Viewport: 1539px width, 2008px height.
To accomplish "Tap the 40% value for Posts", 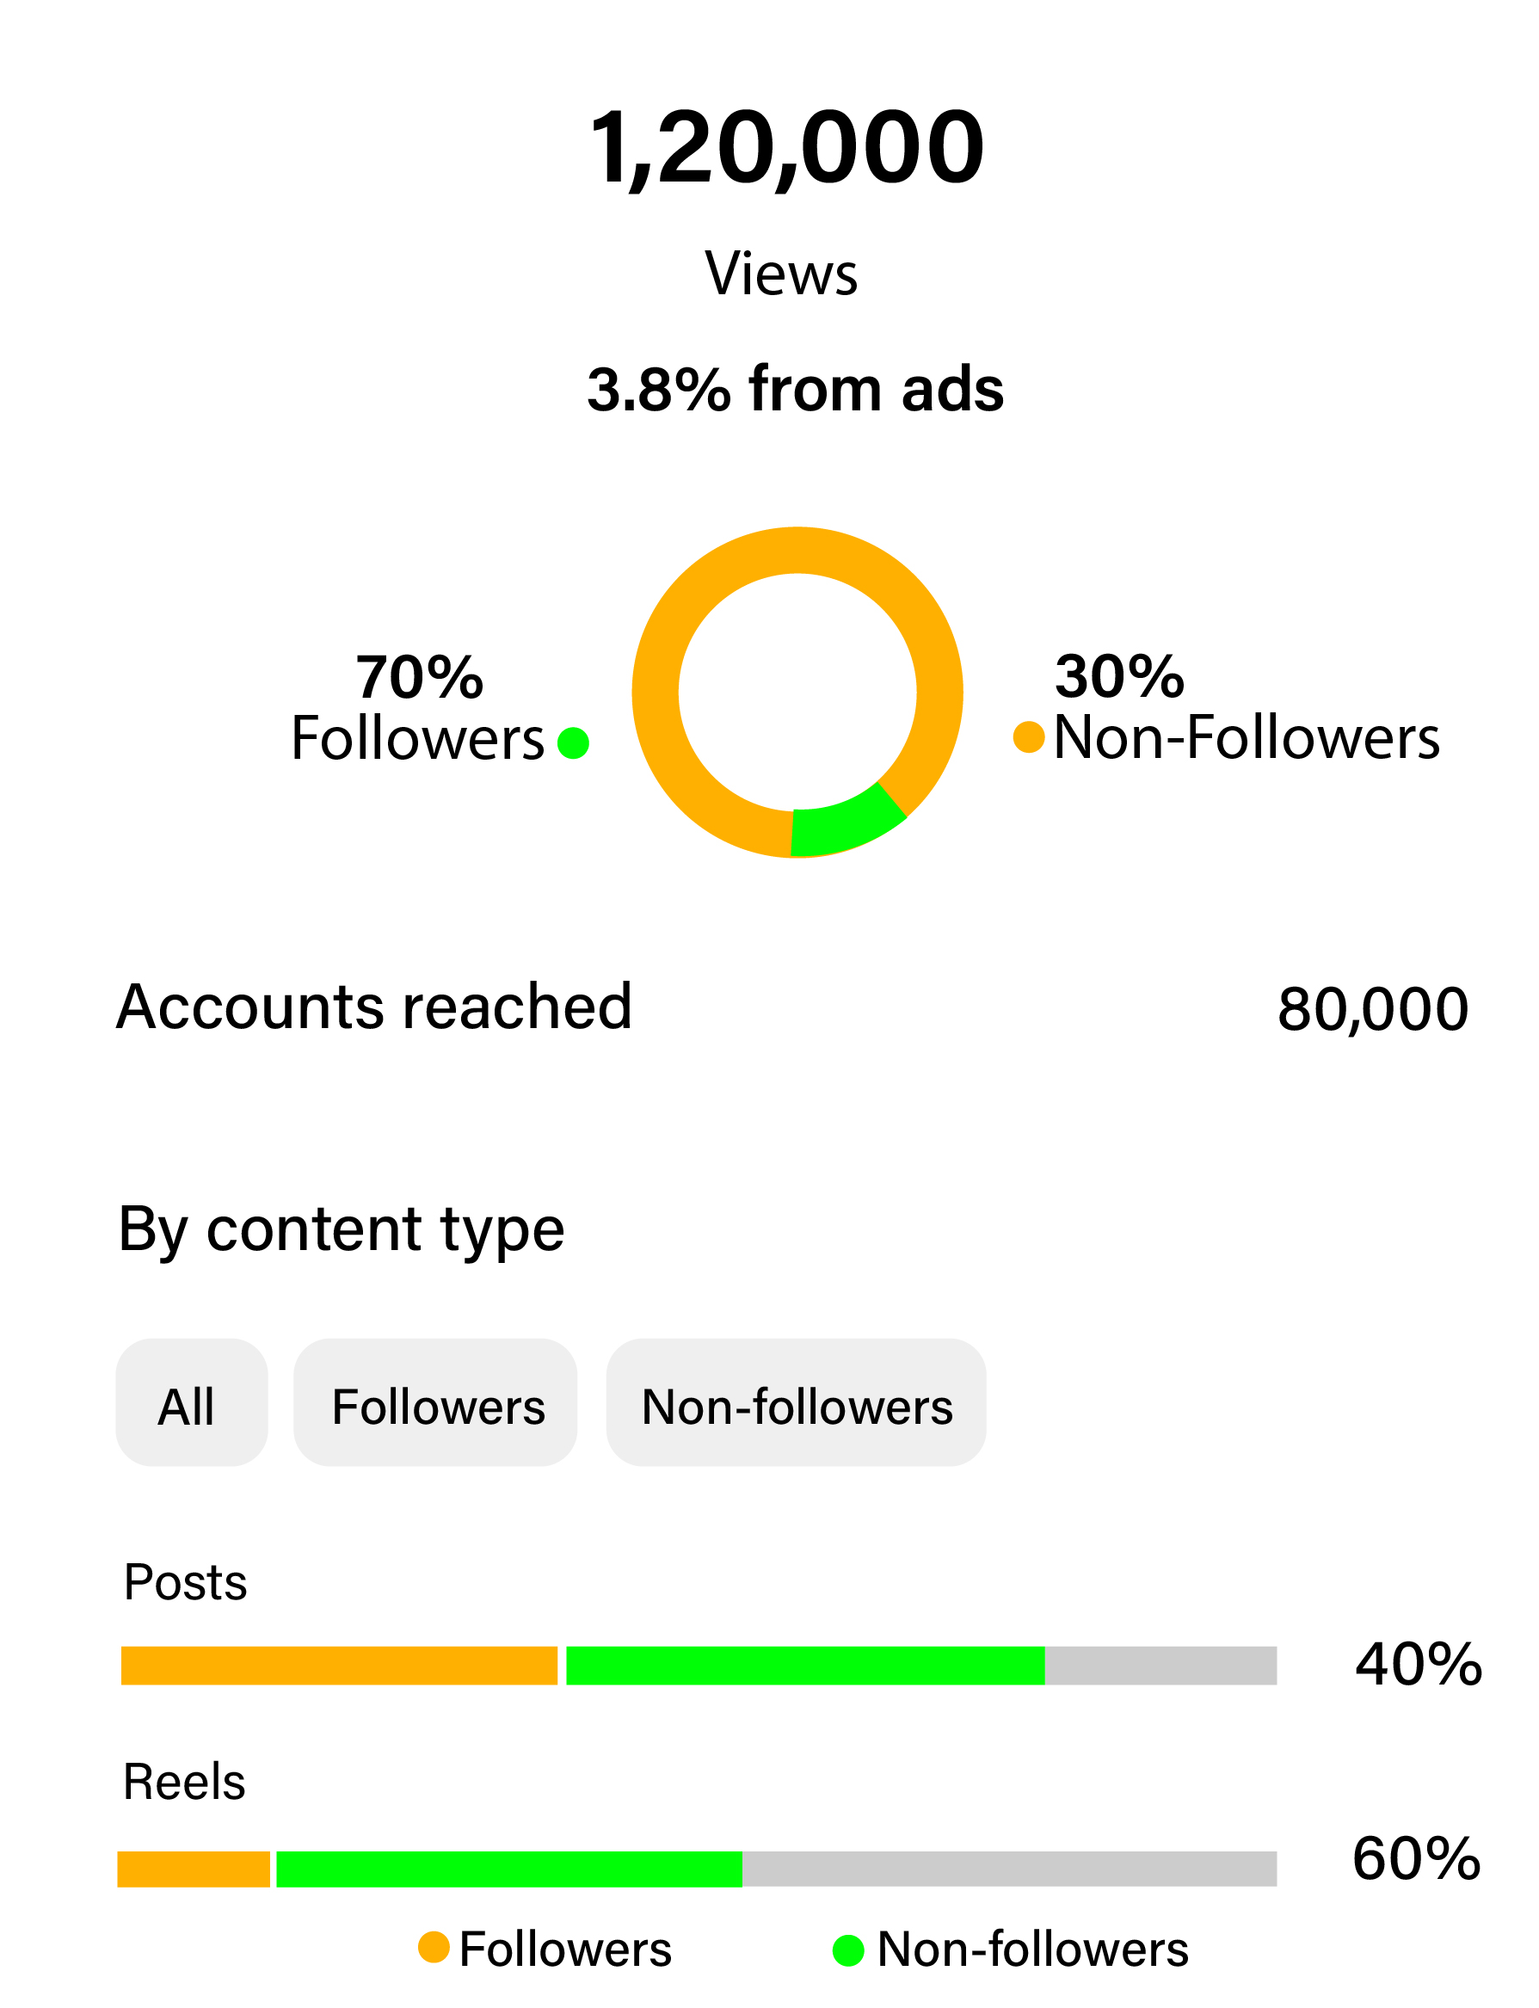I will point(1418,1665).
